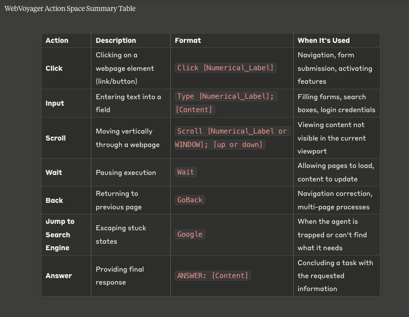Click the 'Wait' code snippet in Format column
This screenshot has width=409, height=317.
point(185,172)
